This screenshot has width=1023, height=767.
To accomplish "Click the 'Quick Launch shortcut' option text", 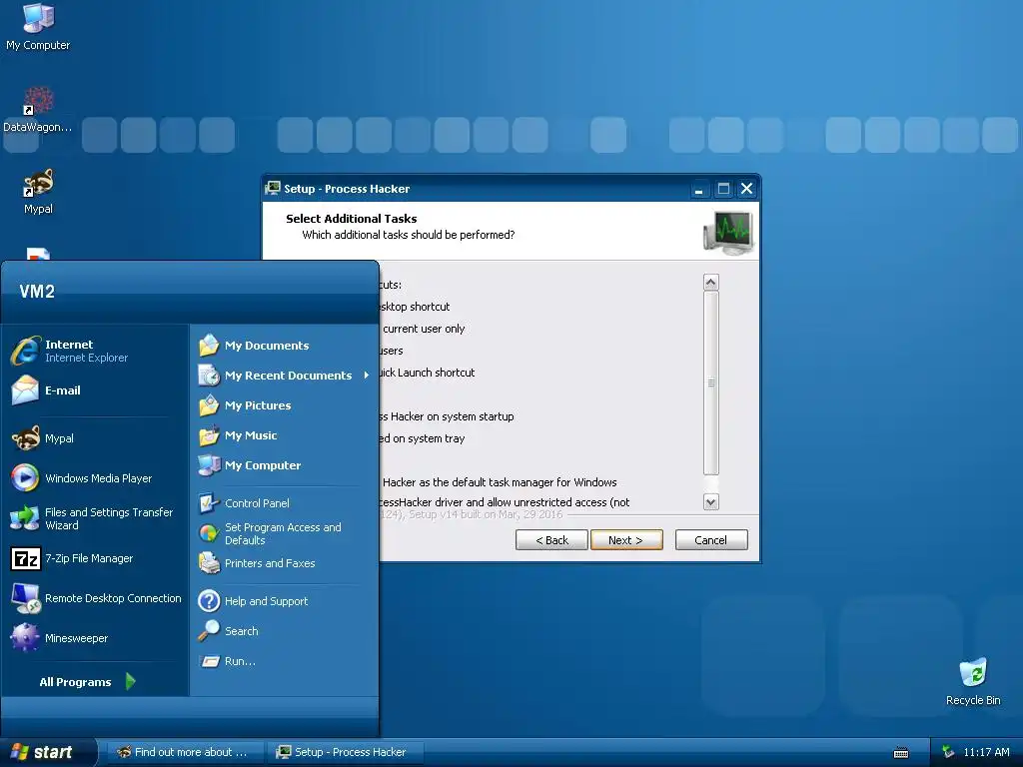I will click(428, 373).
